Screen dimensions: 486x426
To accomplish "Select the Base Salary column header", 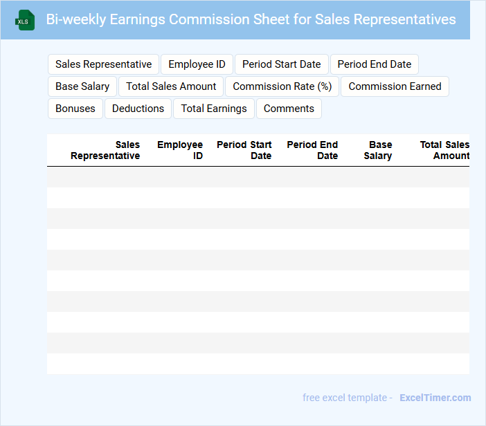I will pos(378,150).
